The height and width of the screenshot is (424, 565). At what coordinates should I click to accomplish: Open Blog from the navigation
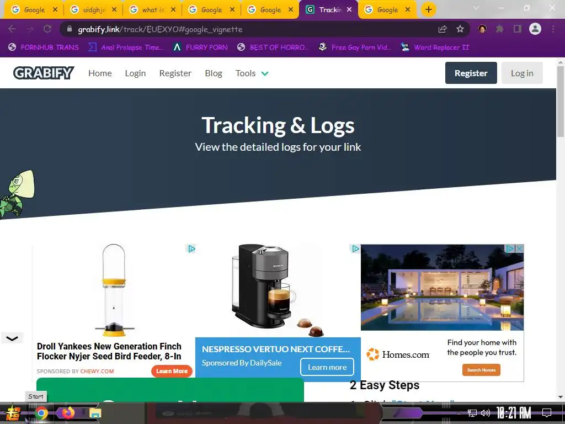(x=214, y=73)
